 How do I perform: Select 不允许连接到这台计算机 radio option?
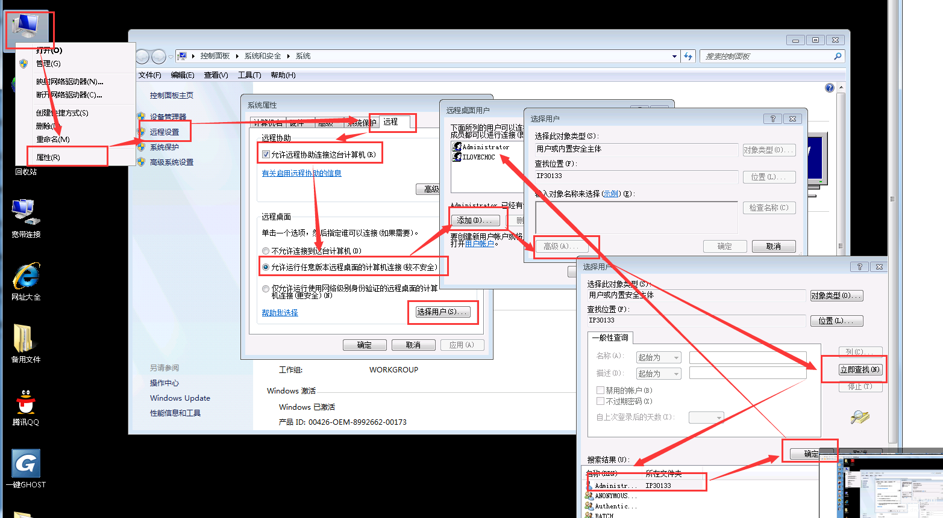[x=266, y=251]
